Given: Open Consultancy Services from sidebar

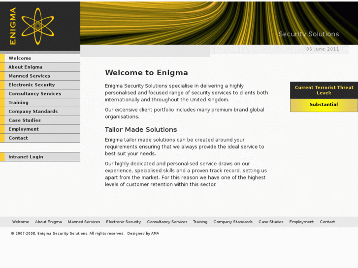Looking at the screenshot, I should point(34,93).
